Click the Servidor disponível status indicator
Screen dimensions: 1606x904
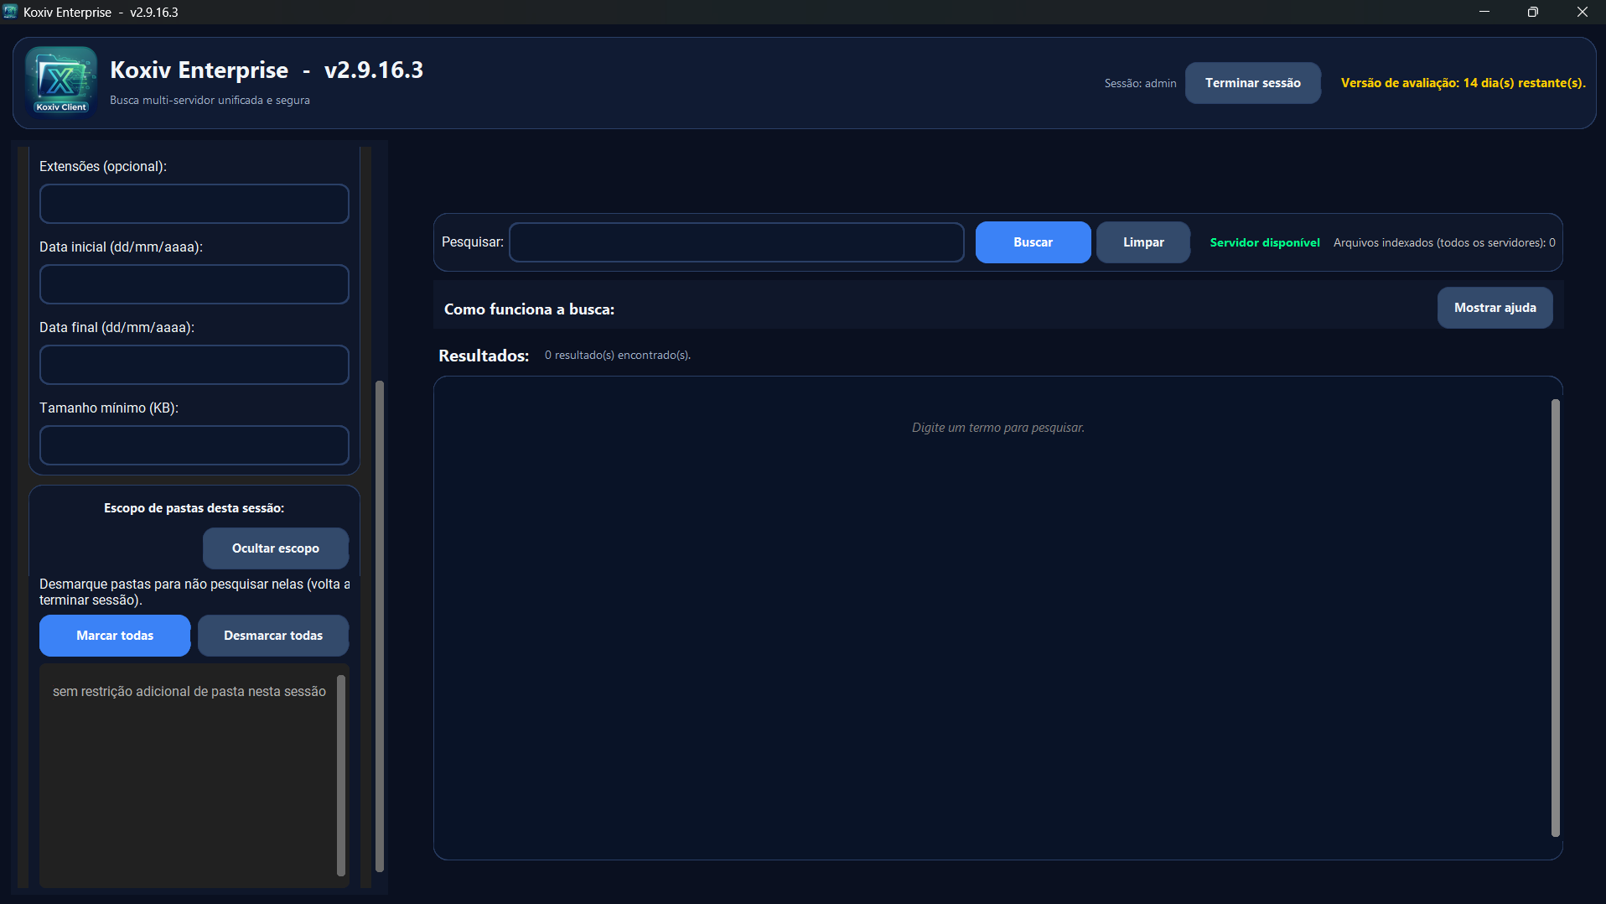pyautogui.click(x=1264, y=242)
